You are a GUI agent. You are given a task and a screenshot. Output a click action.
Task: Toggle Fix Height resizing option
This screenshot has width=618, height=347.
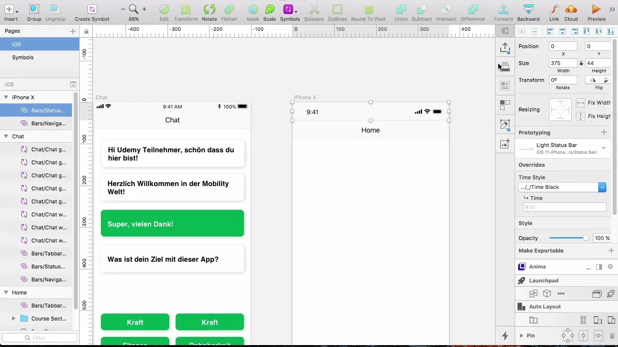[x=581, y=116]
